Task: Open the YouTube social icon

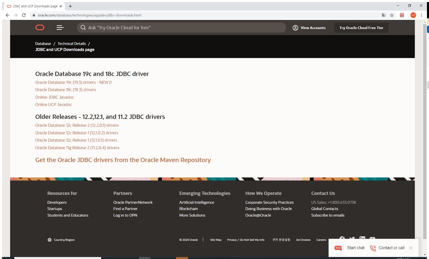Action: coord(372,238)
